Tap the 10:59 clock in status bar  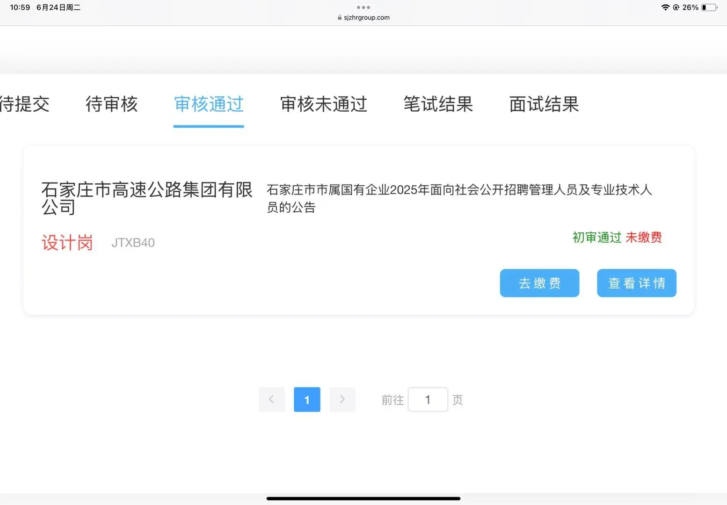pyautogui.click(x=20, y=7)
